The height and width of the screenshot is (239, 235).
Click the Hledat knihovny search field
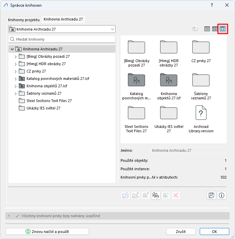[x=62, y=39]
